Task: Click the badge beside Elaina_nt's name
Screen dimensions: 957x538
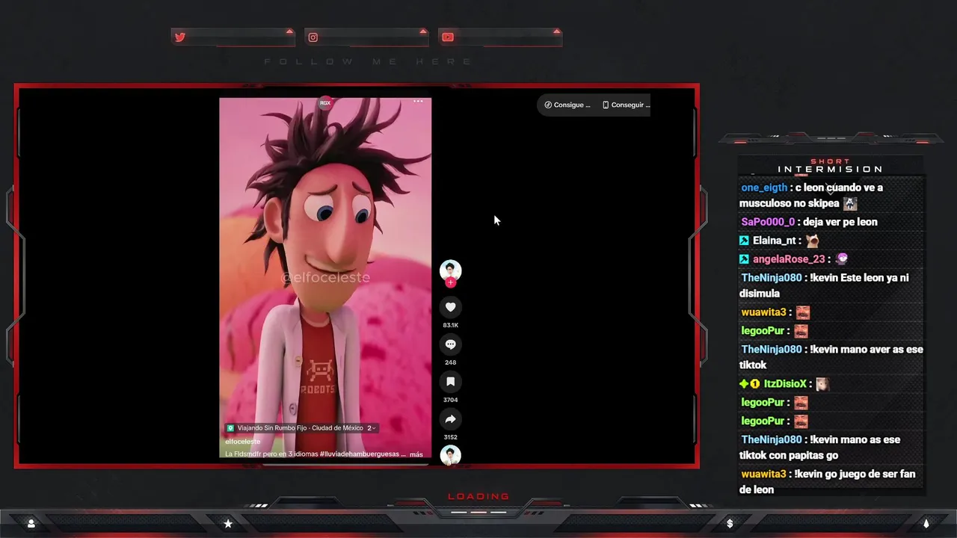Action: click(744, 241)
